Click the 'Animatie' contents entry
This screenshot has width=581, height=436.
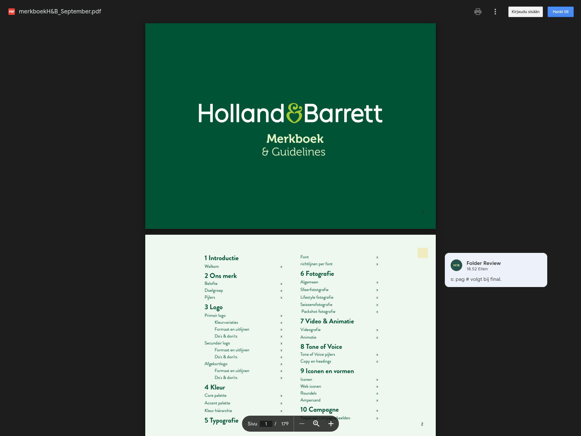308,337
